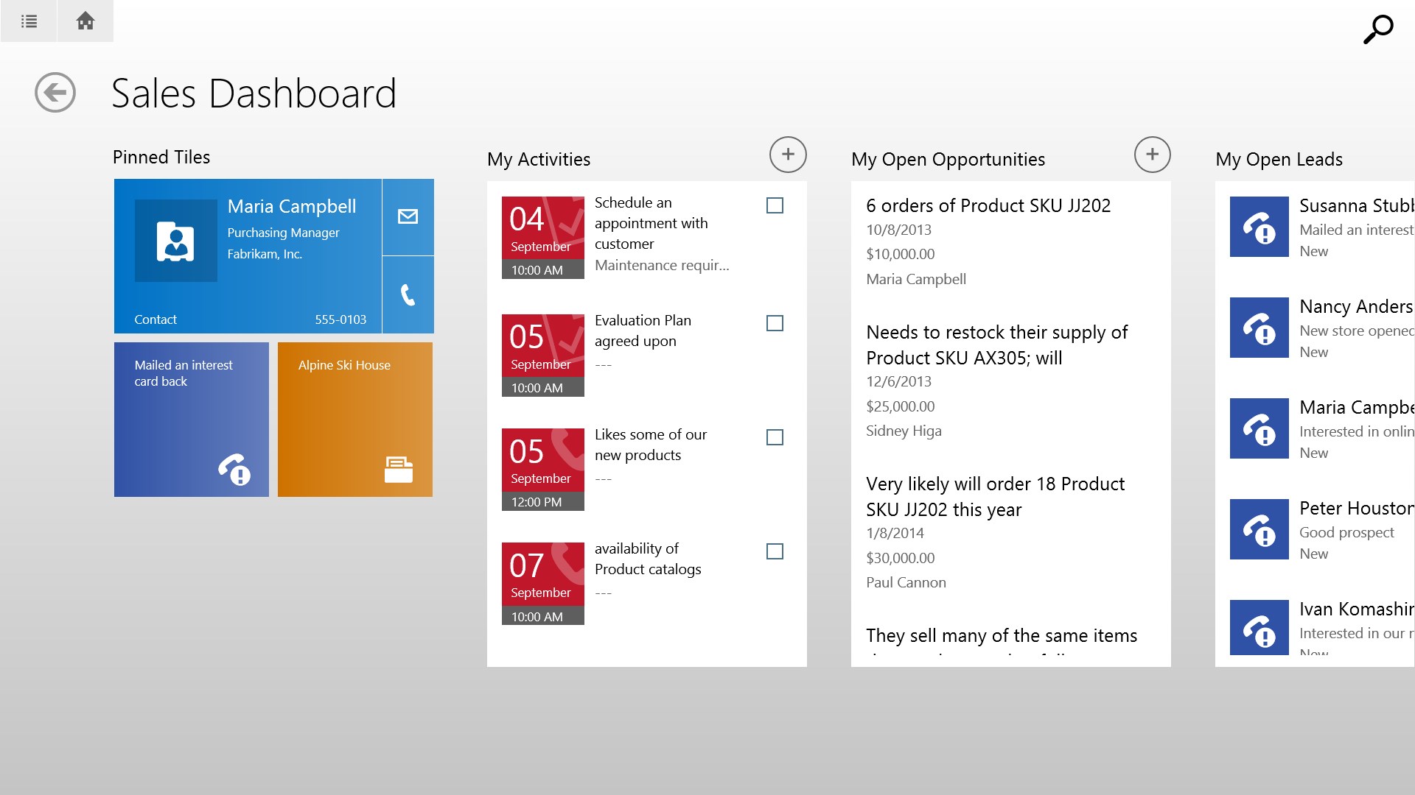Open Susanna Stubberod lead phone icon
The width and height of the screenshot is (1415, 795).
[x=1259, y=227]
